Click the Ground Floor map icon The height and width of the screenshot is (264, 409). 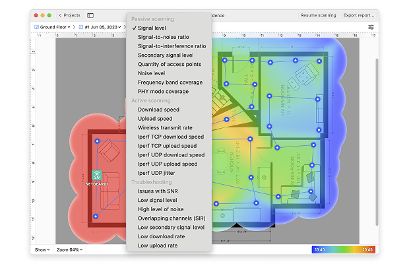point(37,27)
